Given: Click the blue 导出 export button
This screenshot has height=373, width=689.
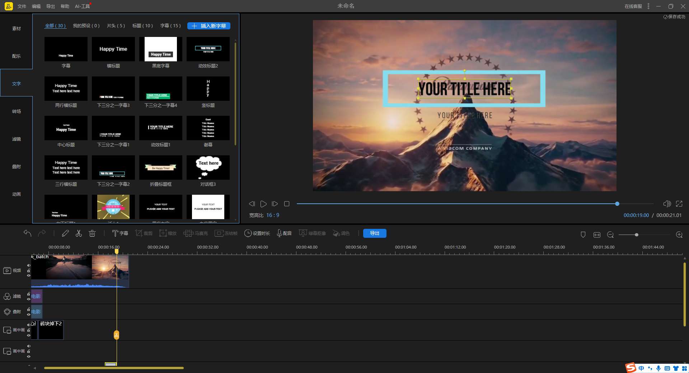Looking at the screenshot, I should coord(375,233).
